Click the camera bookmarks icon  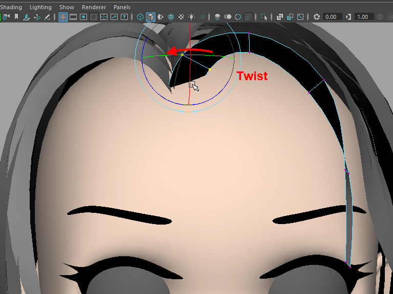[16, 17]
